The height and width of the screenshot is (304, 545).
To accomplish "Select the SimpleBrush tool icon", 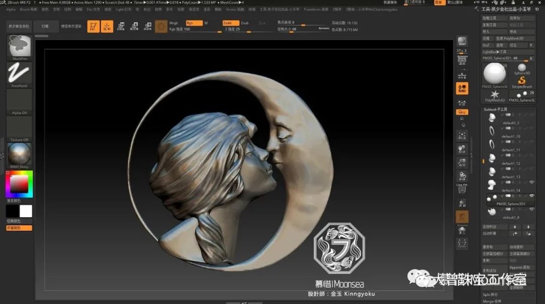I will (521, 82).
